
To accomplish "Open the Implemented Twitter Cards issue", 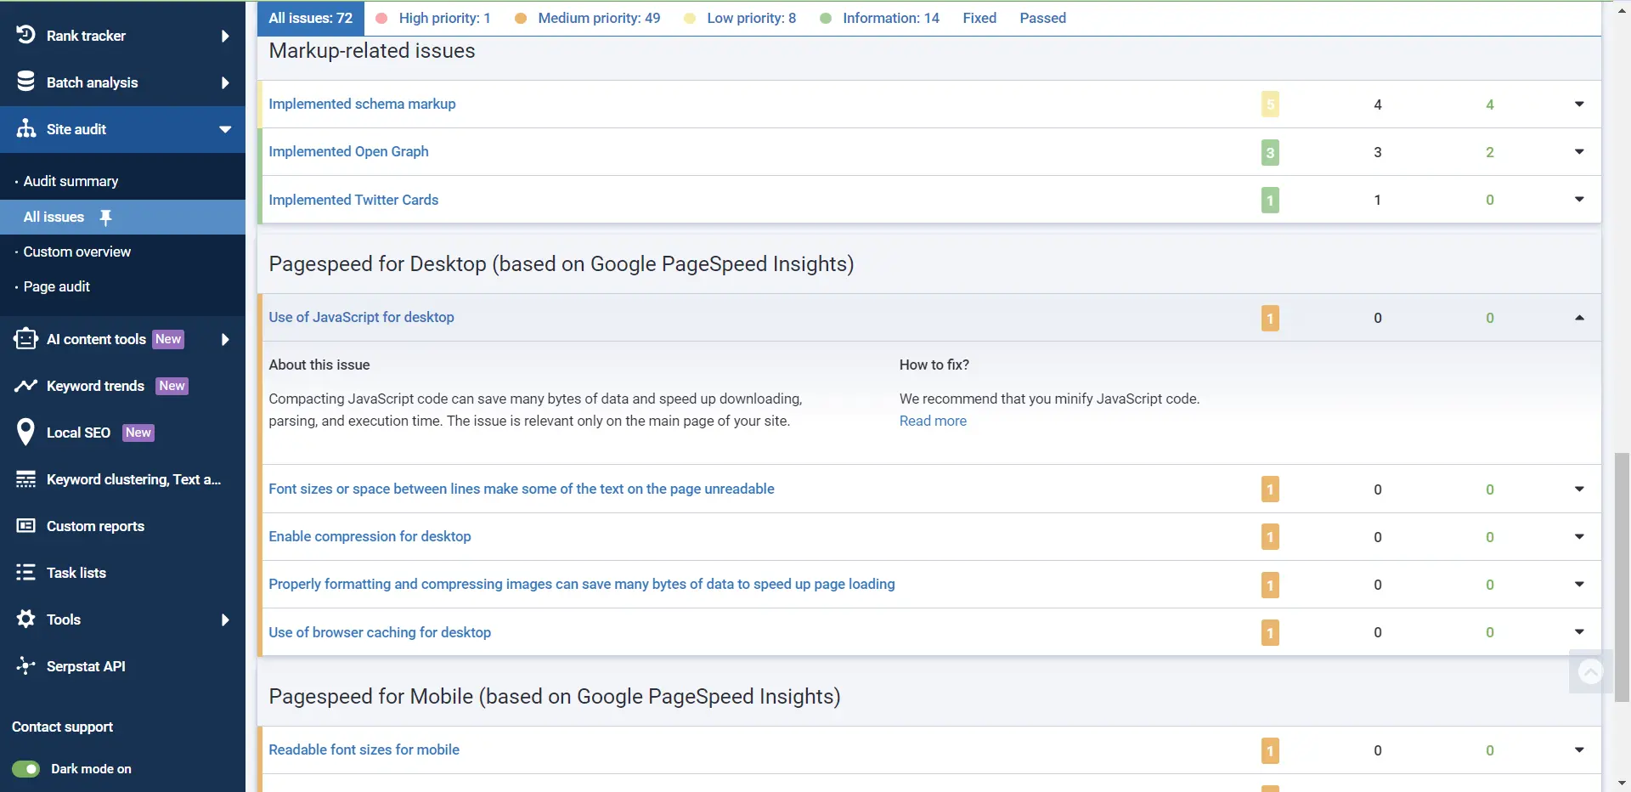I will pyautogui.click(x=353, y=200).
